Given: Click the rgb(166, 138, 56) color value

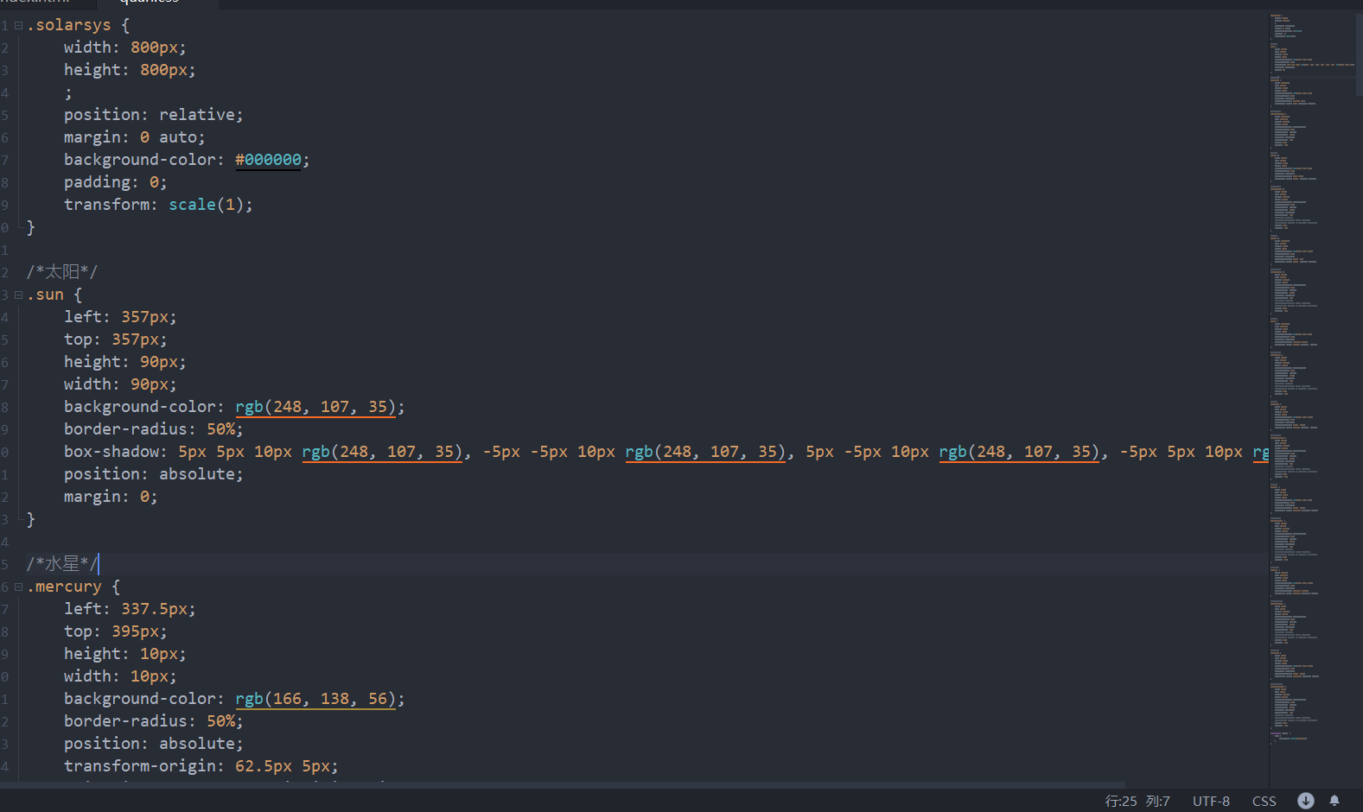Looking at the screenshot, I should tap(315, 699).
